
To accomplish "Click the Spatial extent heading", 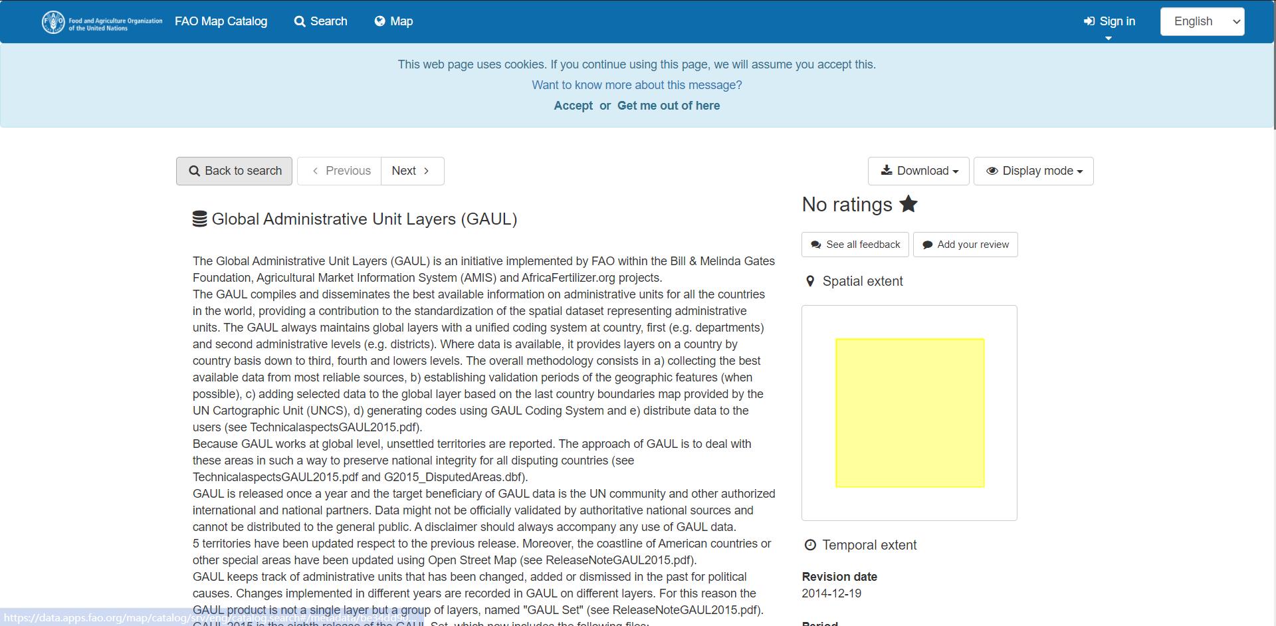I will tap(863, 281).
